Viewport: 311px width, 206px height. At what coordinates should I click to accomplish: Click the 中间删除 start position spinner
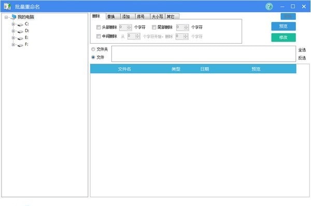[x=134, y=36]
